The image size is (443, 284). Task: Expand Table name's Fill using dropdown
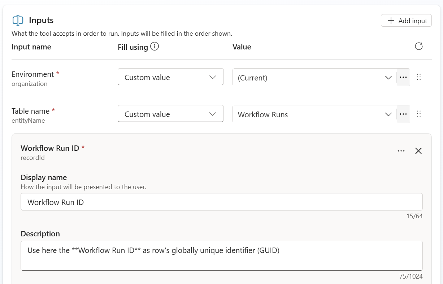(170, 114)
